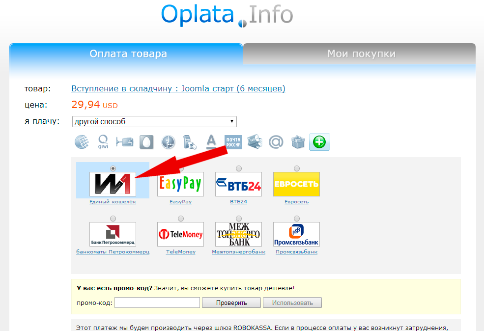Choose the Alfa-Bank letter A icon
Viewport: 484px width, 331px height.
211,142
